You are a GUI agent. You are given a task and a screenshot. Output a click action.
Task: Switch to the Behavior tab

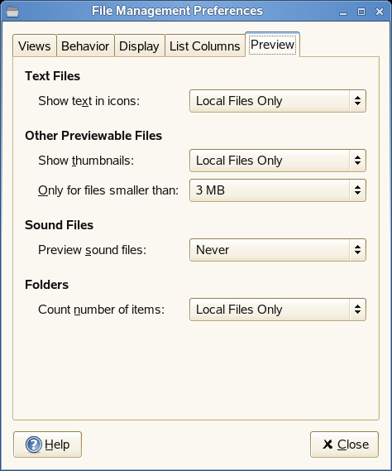[85, 46]
